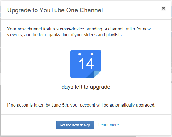Click the Get the new design button
Screen dimensions: 172x137
[x=75, y=125]
